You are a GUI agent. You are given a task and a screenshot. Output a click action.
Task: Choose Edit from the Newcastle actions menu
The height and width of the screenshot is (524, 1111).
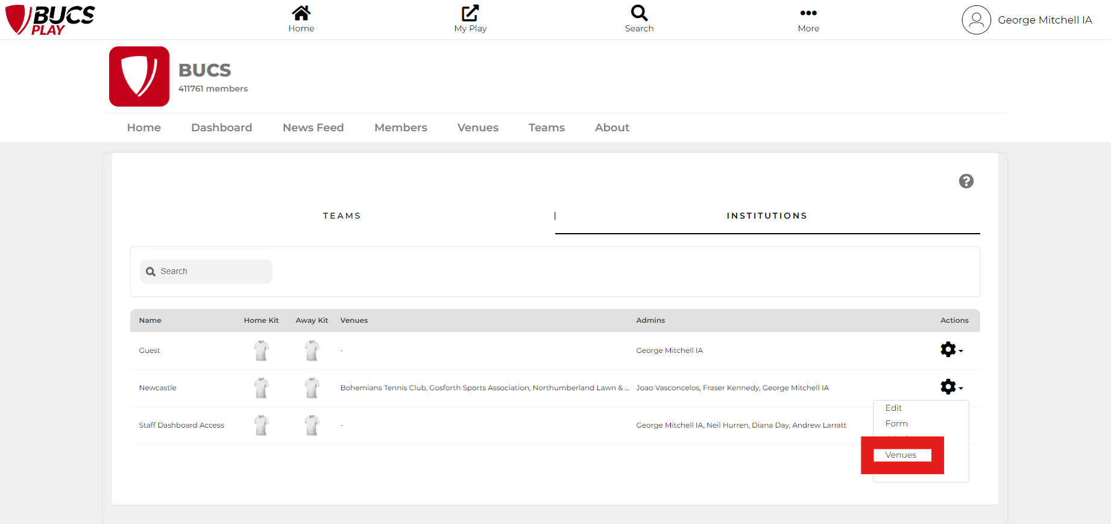[x=893, y=408]
